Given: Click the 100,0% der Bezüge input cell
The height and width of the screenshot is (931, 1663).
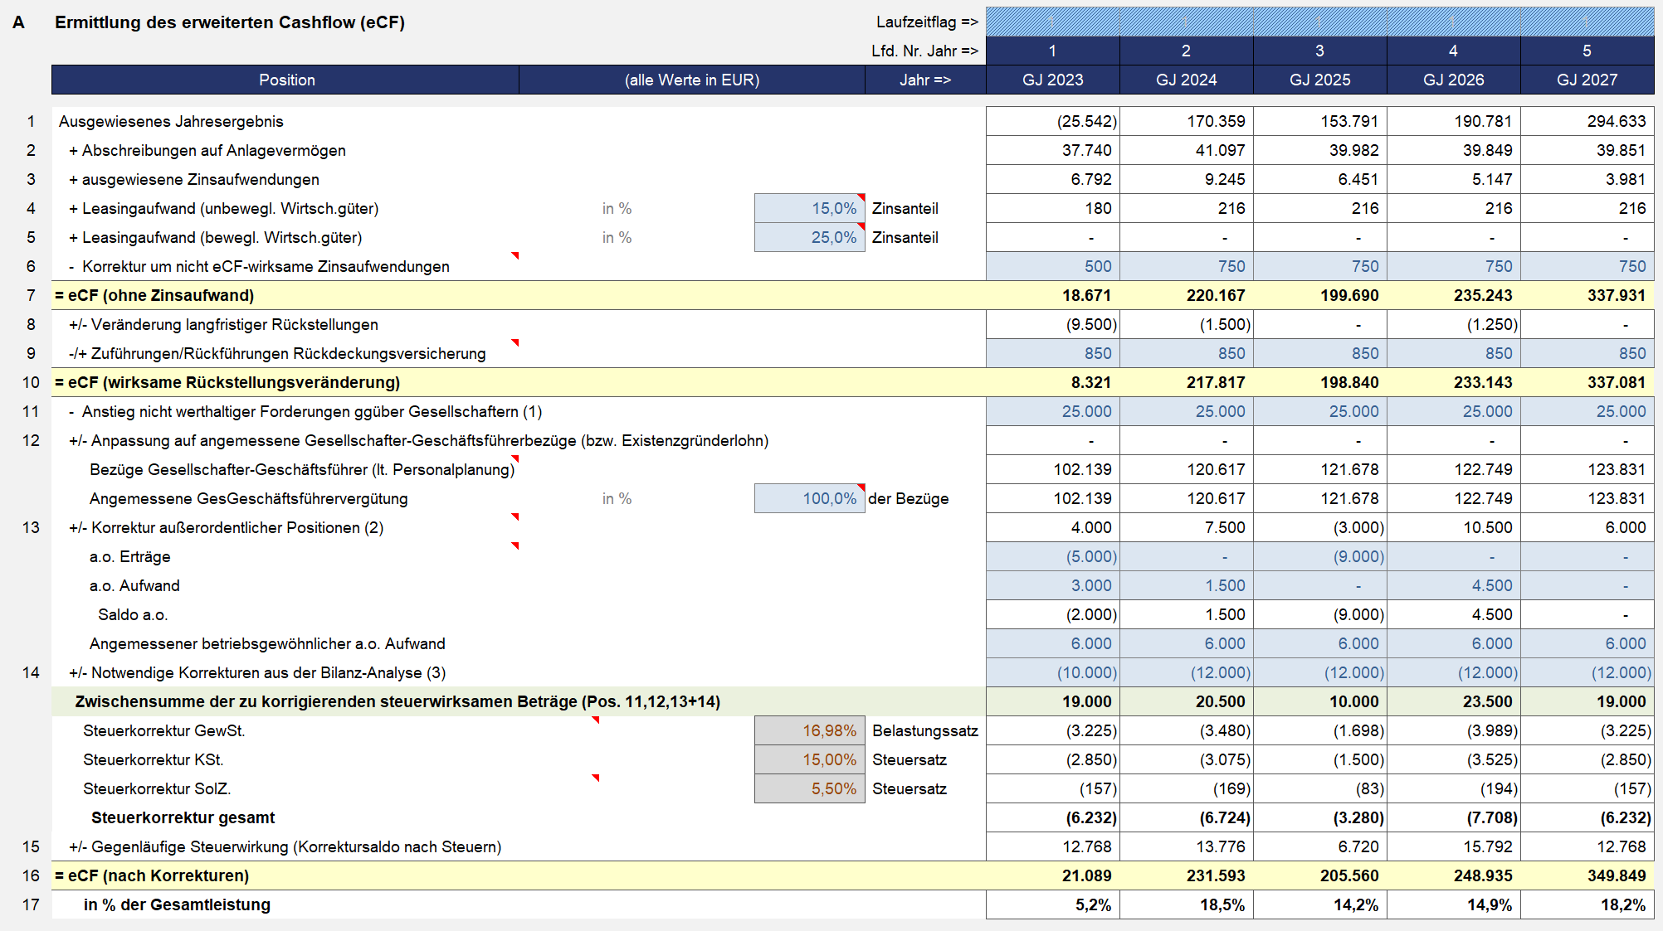Looking at the screenshot, I should pyautogui.click(x=809, y=498).
